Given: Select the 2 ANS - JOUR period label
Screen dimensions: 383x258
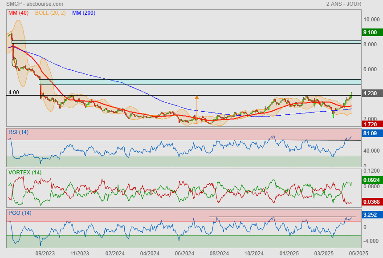Looking at the screenshot, I should pos(344,4).
